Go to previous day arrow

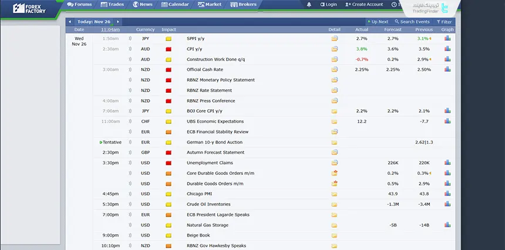[70, 22]
